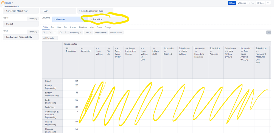Switch to the Table view tab
Screen dimensions: 274x133
46,28
